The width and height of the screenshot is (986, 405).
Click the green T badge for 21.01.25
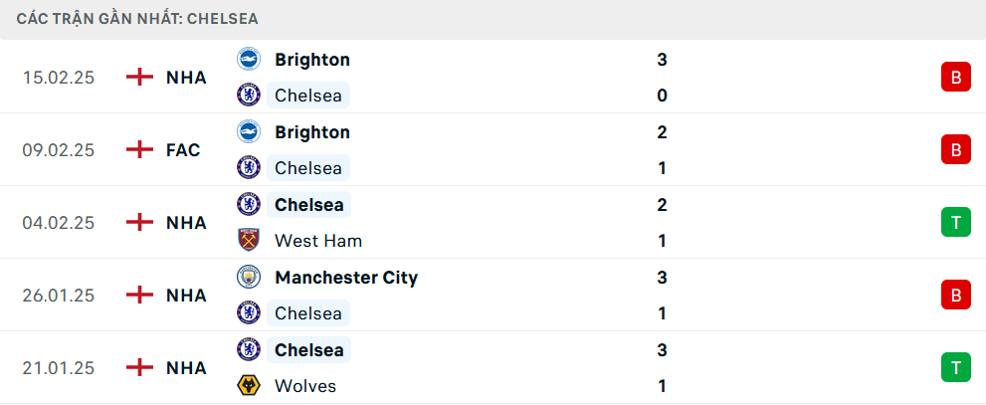coord(955,368)
